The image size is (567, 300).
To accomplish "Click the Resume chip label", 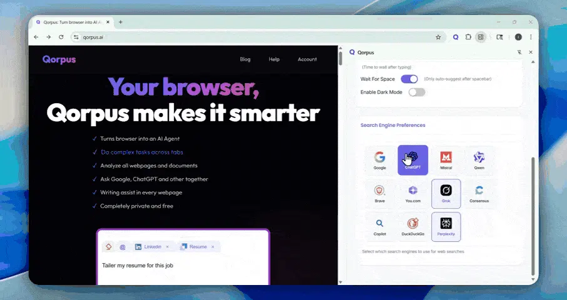I will click(198, 247).
